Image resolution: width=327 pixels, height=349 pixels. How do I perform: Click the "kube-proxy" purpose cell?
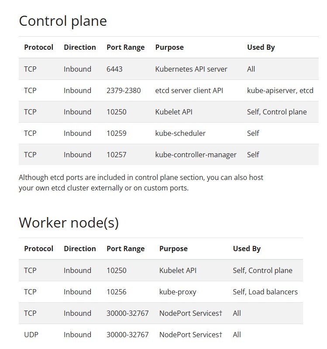pyautogui.click(x=178, y=292)
